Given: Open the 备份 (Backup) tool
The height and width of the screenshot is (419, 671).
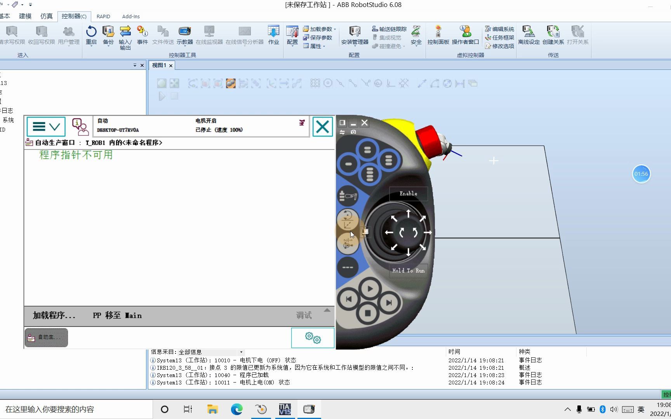Looking at the screenshot, I should click(x=108, y=35).
